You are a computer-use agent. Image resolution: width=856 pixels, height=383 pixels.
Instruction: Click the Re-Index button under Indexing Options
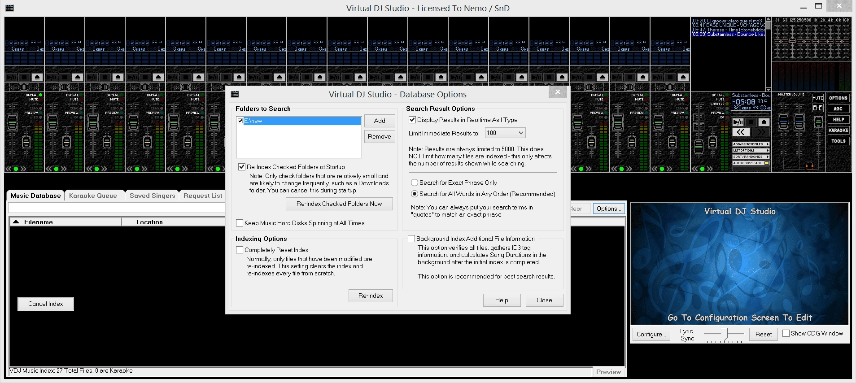pos(371,296)
